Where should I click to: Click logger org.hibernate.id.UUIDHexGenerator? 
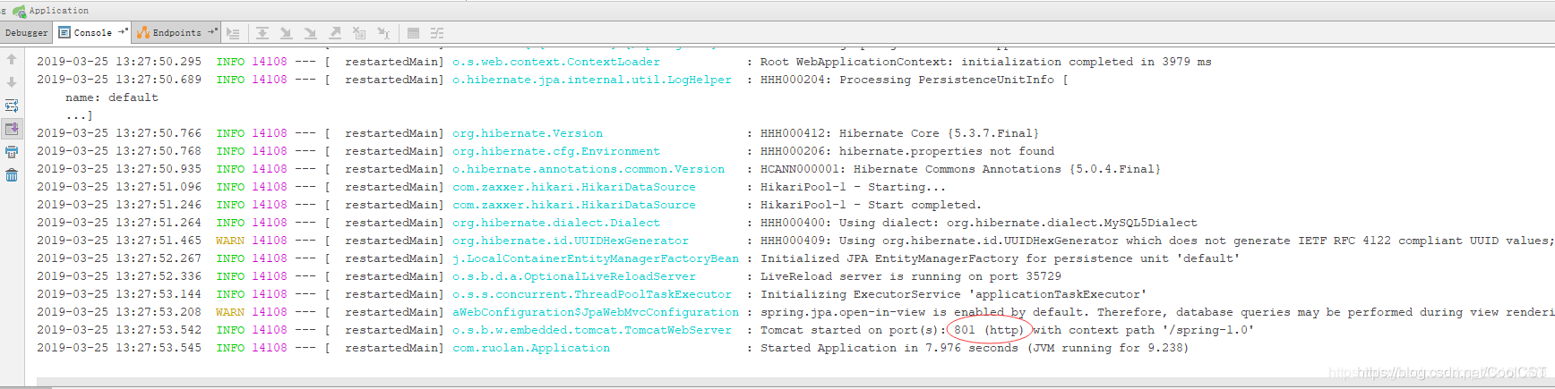coord(570,241)
